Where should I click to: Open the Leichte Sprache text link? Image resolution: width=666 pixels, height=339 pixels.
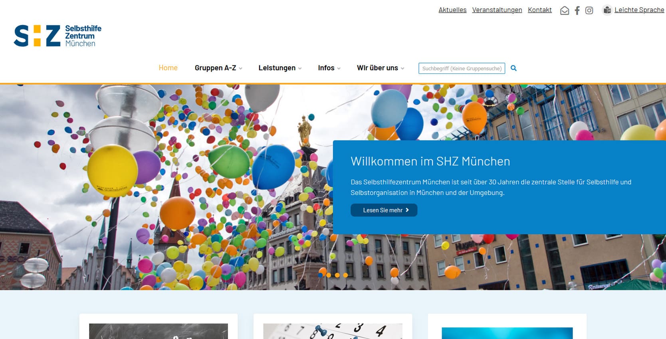639,10
